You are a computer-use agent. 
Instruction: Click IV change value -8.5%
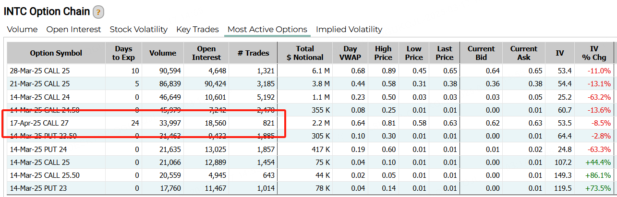click(602, 123)
